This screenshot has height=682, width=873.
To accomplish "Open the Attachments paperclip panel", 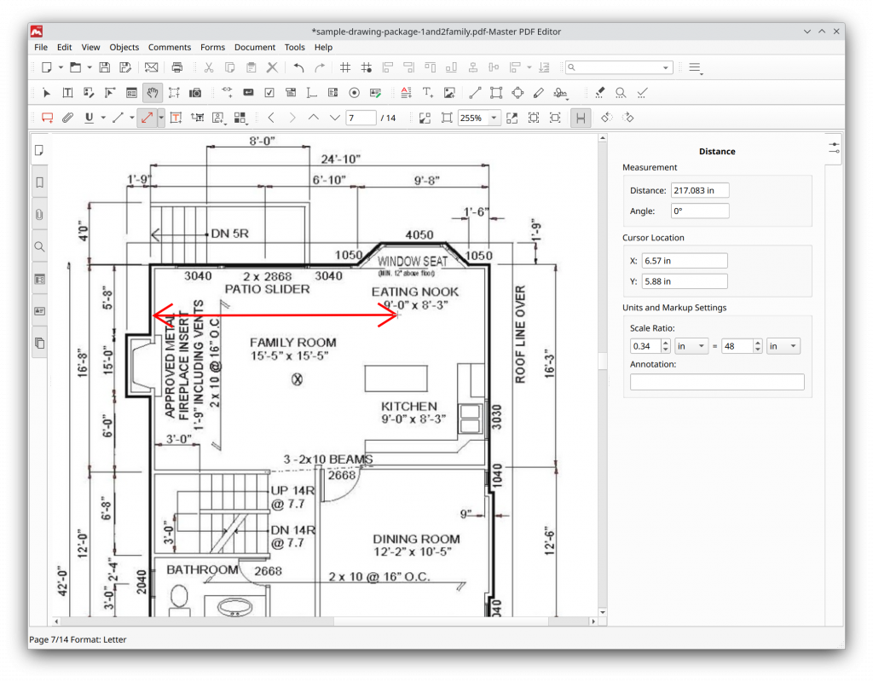I will (39, 214).
